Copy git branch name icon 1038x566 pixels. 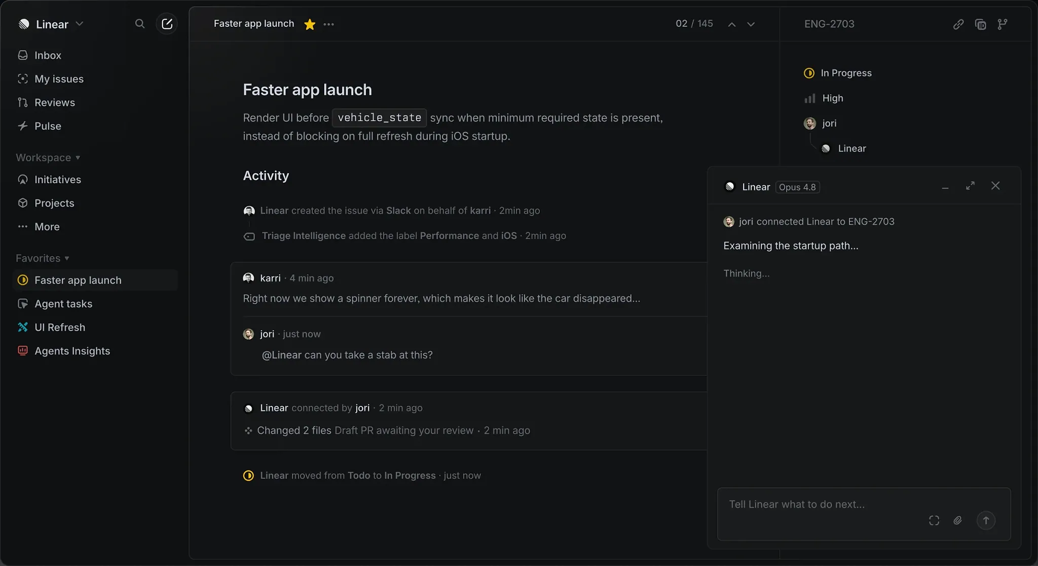click(x=1003, y=24)
